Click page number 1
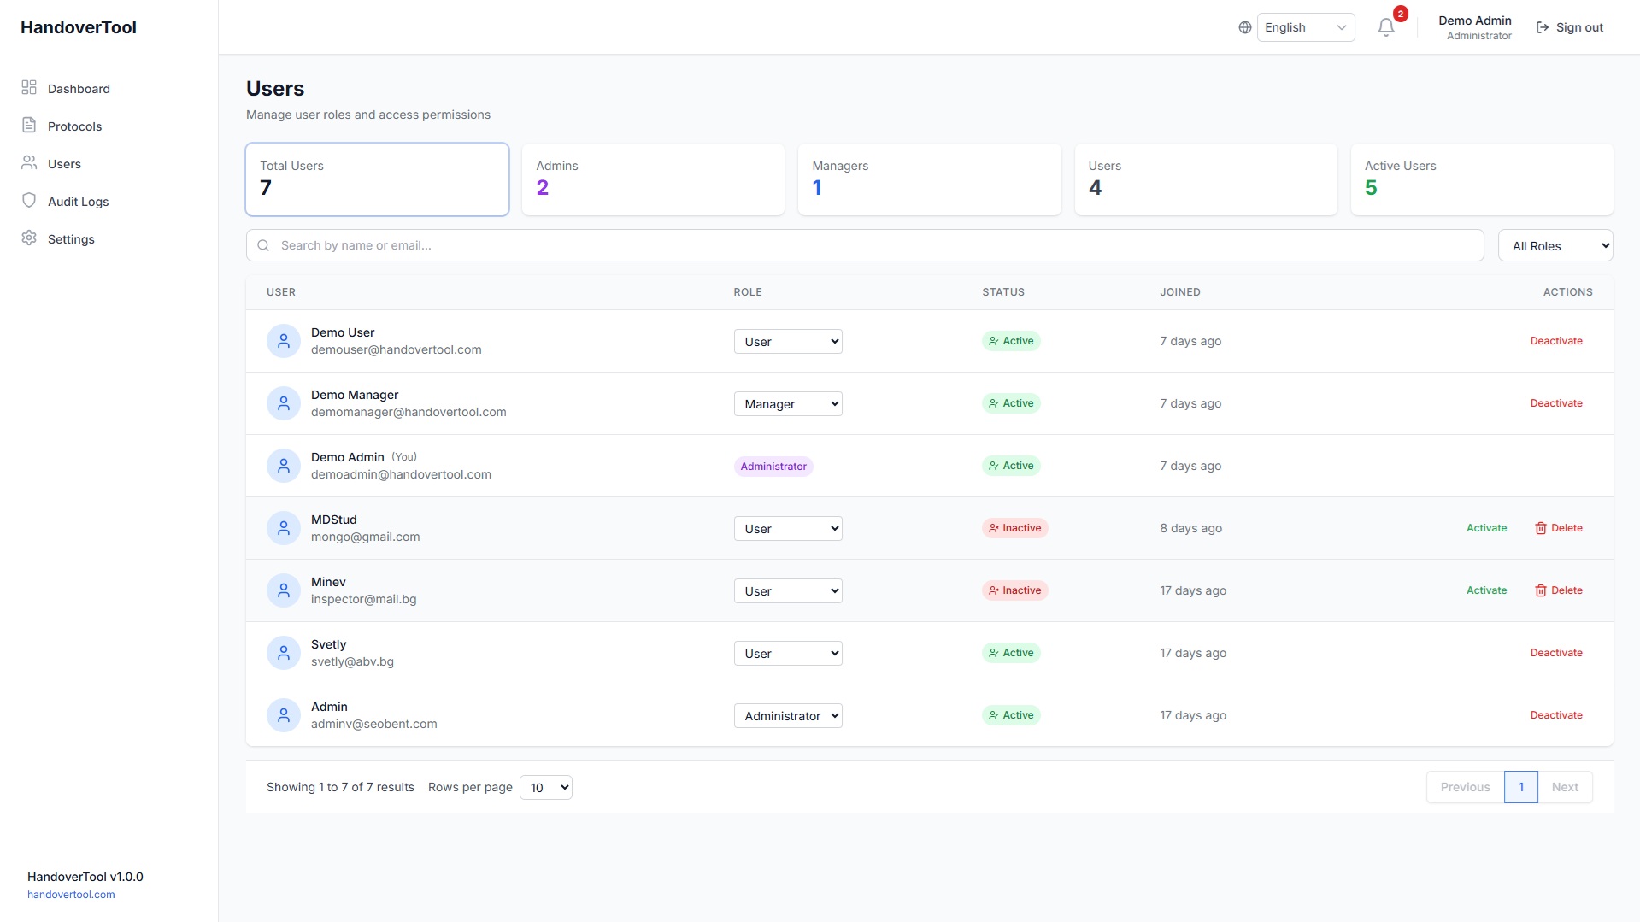 click(1521, 787)
